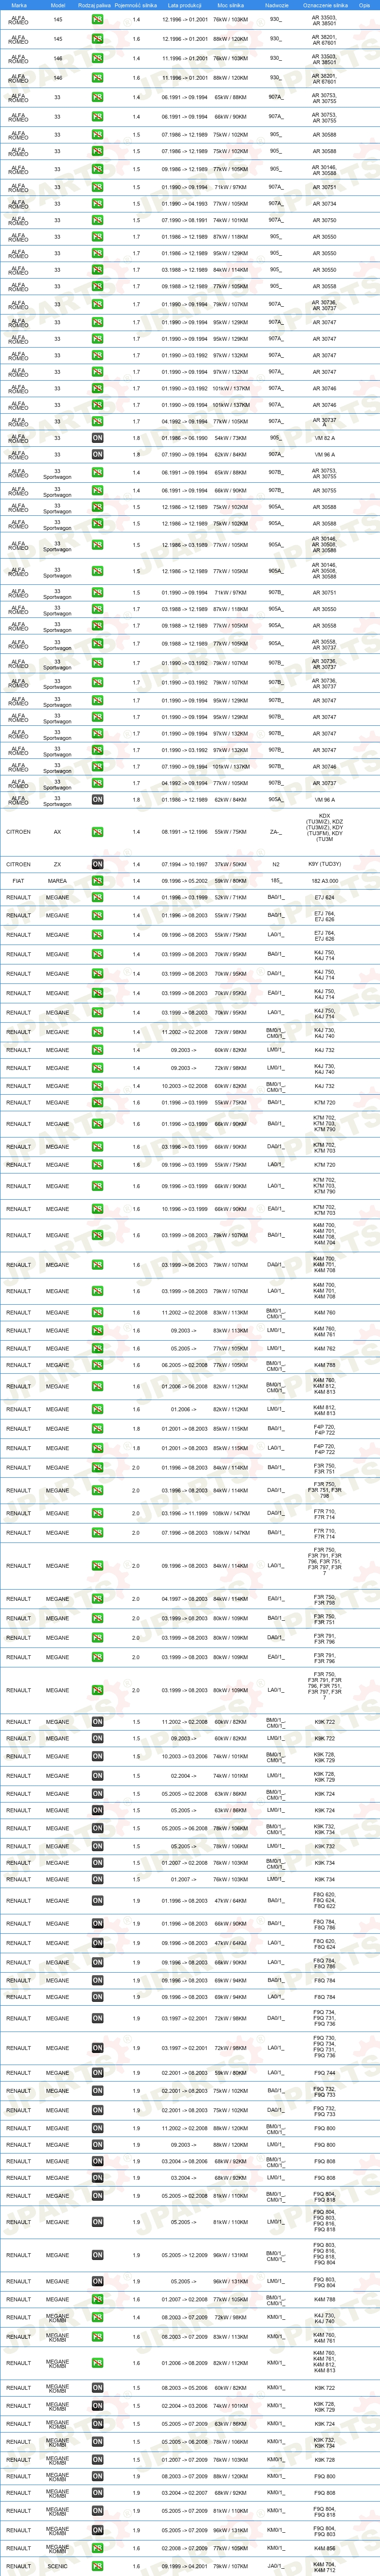Image resolution: width=380 pixels, height=2576 pixels.
Task: Click the petrol icon for Alfa 146 1.6 88kW
Action: 97,78
